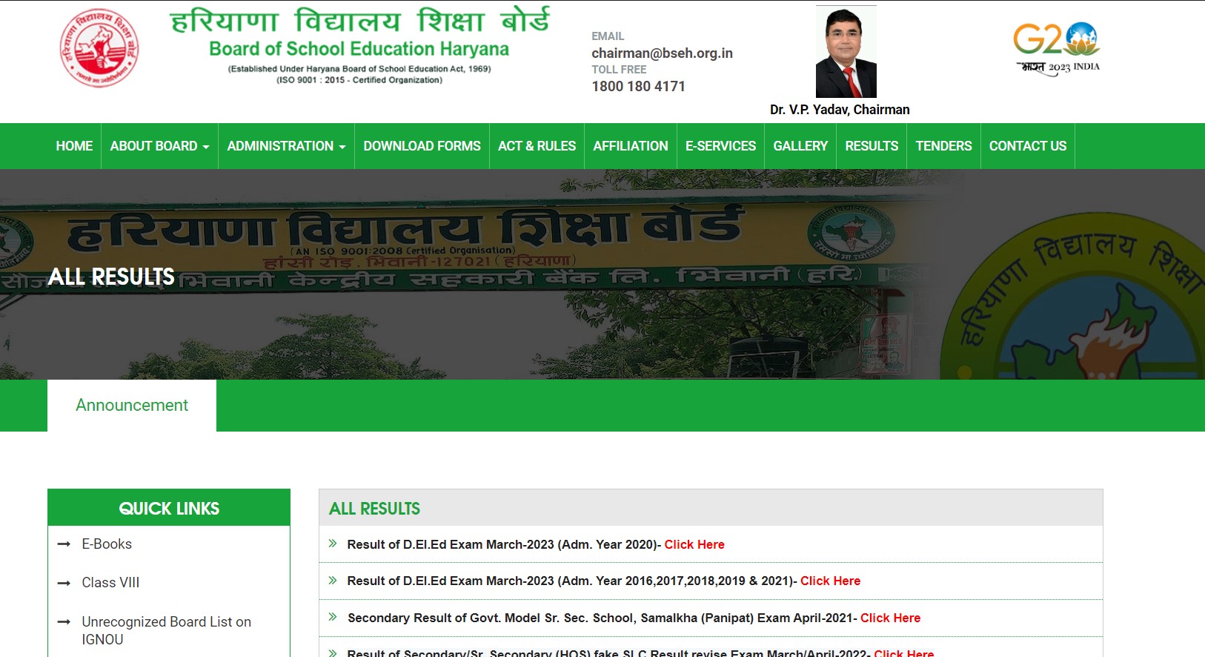Click Here for D.El.Ed Adm. Year 2016-2021 result
1205x657 pixels.
(830, 581)
